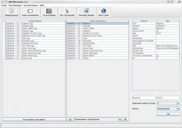Select local file 09 - Anything New.ogg
Image resolution: width=182 pixels, height=128 pixels.
tap(35, 43)
